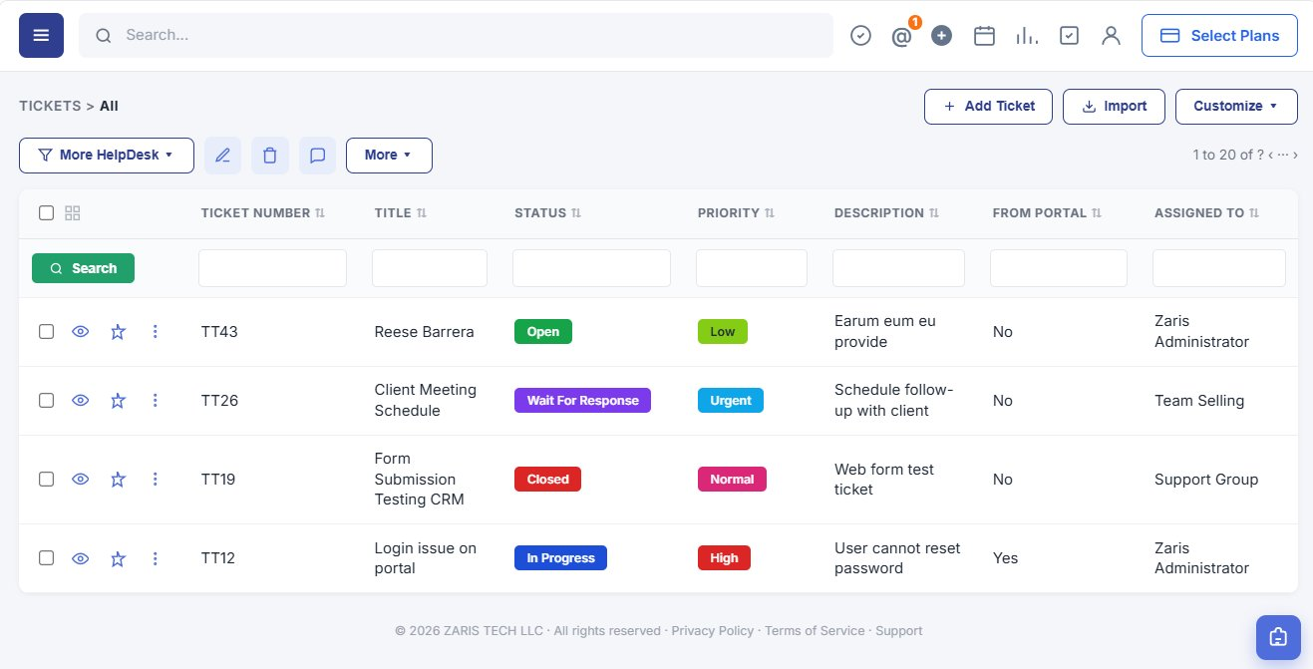Screen dimensions: 1313x669
Task: Check the checkbox for ticket TT12
Action: click(x=46, y=558)
